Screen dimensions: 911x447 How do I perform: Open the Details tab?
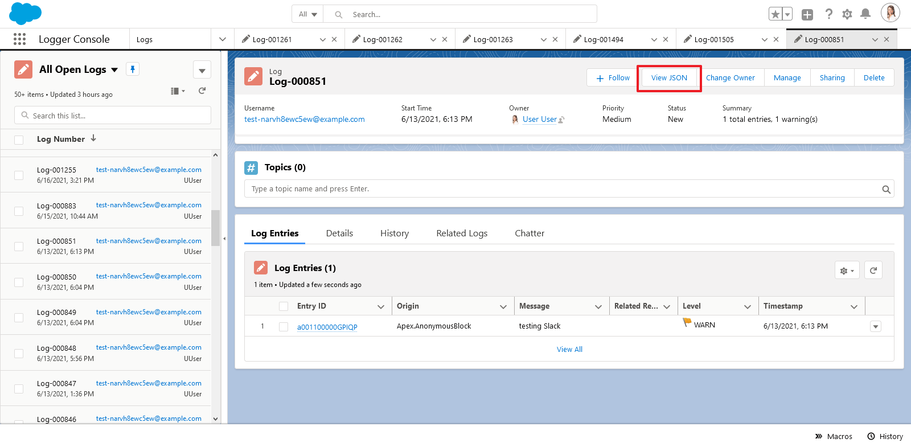pos(339,233)
